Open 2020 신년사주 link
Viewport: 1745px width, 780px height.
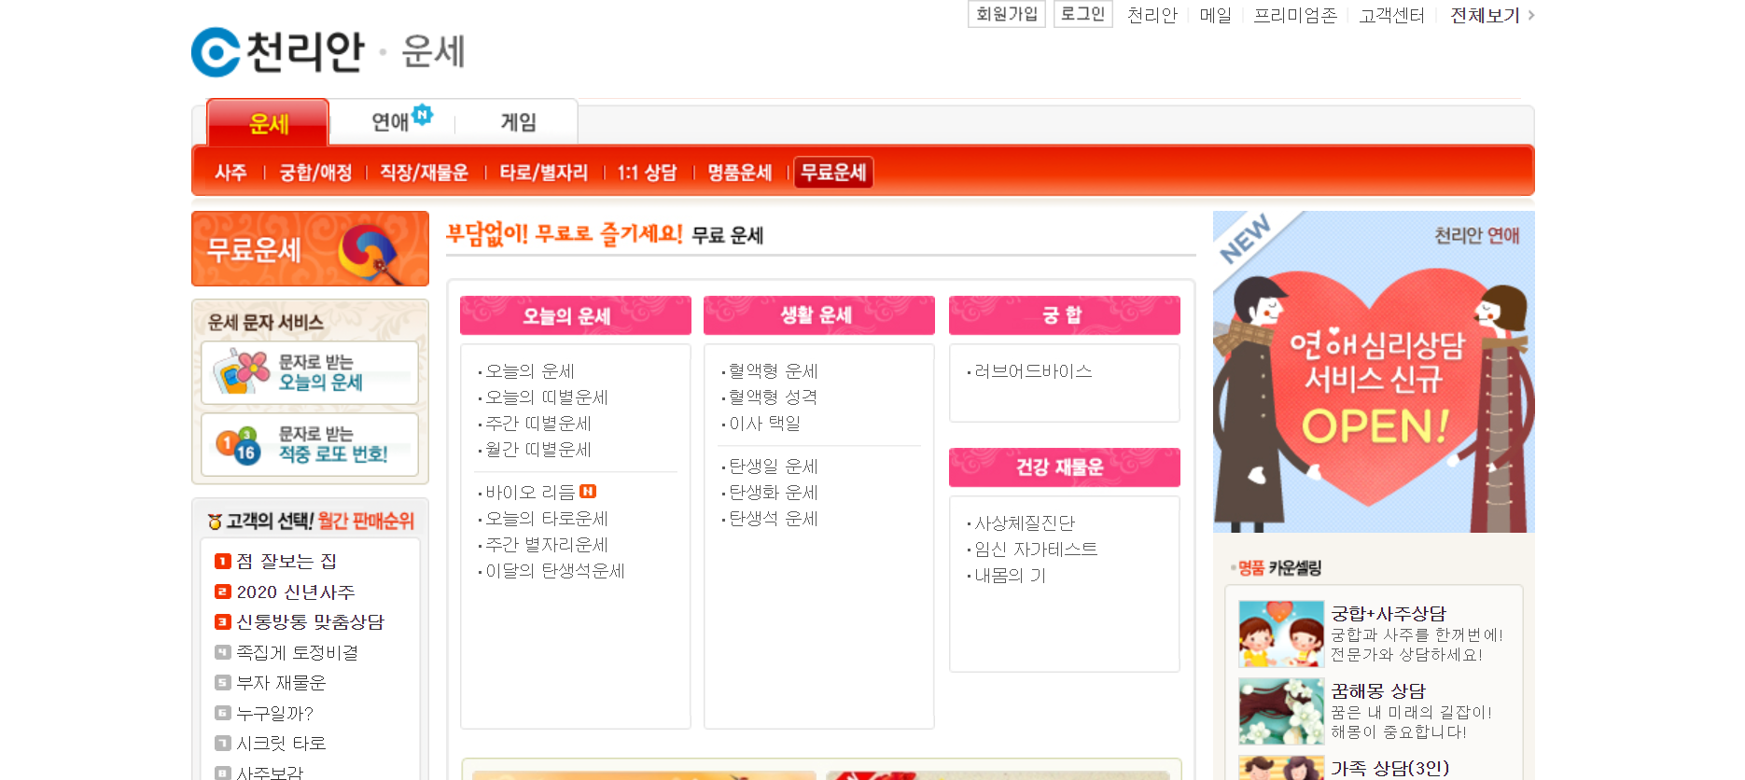click(x=296, y=592)
